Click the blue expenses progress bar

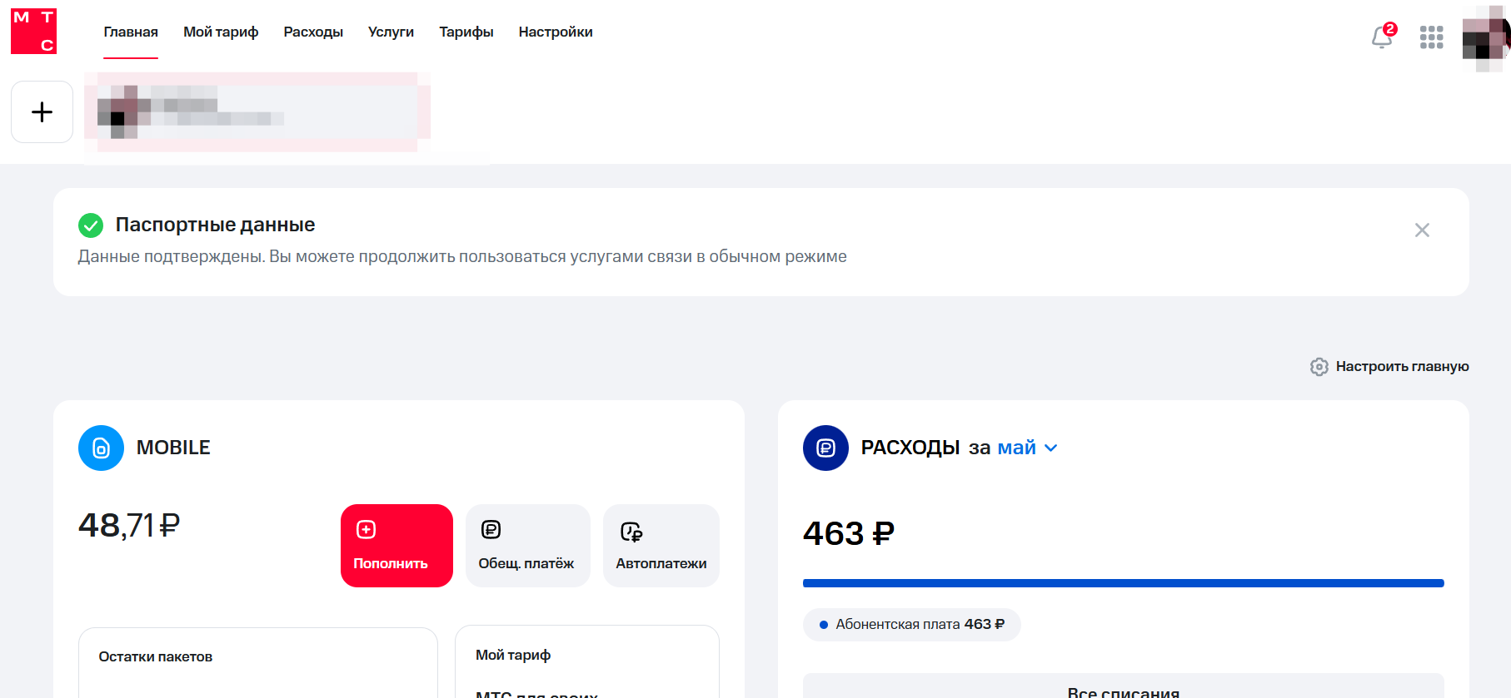(1123, 583)
